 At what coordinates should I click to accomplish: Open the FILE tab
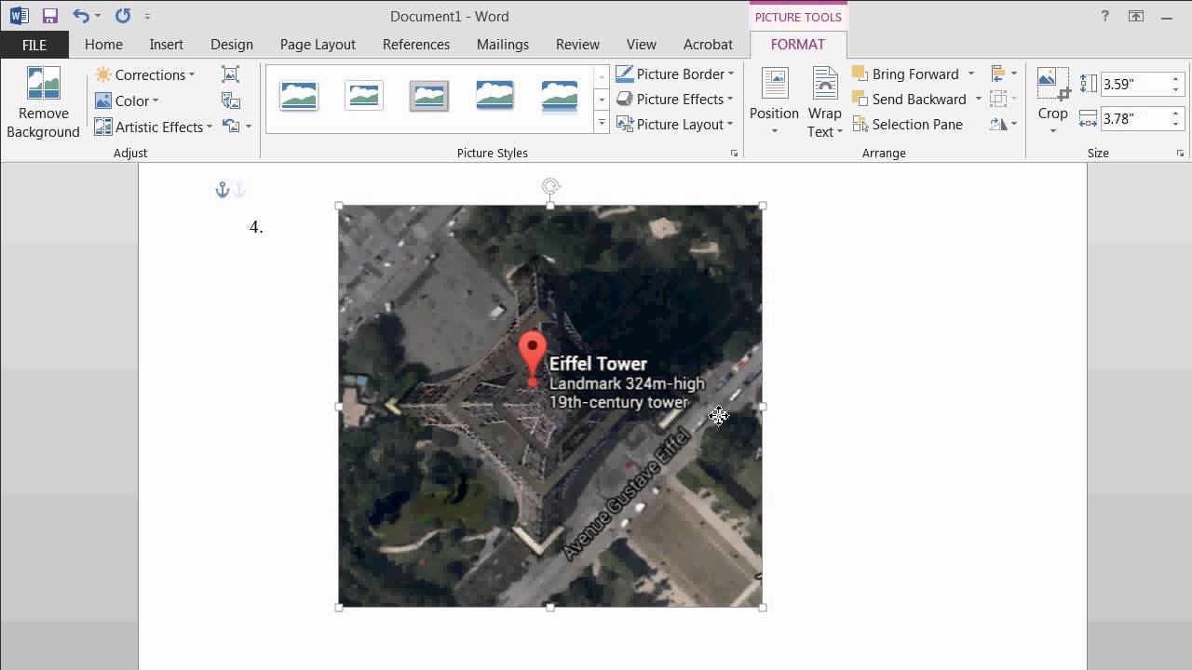(x=34, y=44)
